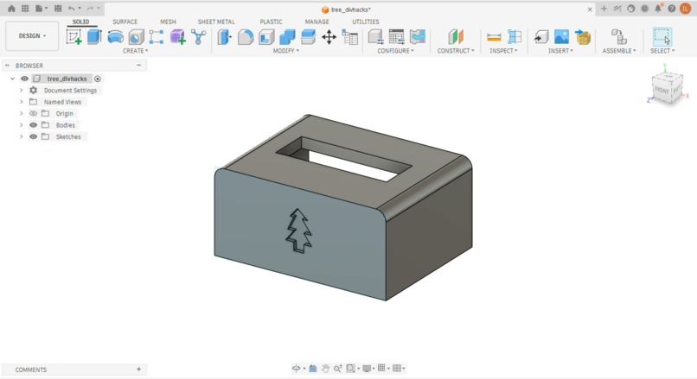
Task: Undo the last action
Action: click(x=72, y=9)
